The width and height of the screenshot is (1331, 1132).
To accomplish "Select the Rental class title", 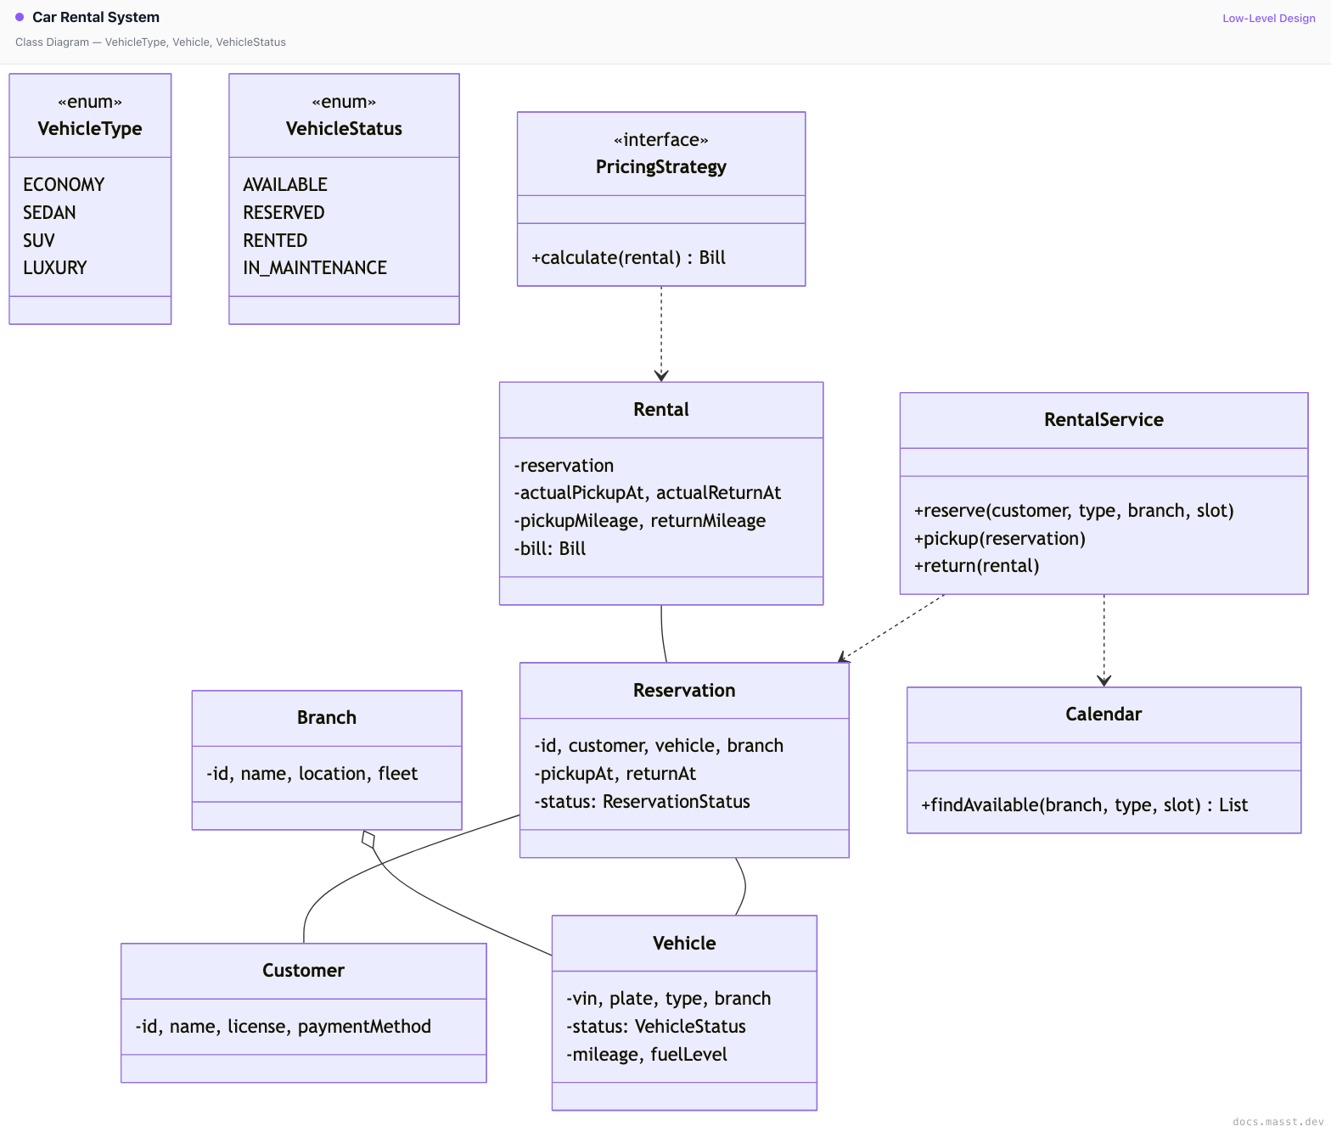I will coord(661,410).
